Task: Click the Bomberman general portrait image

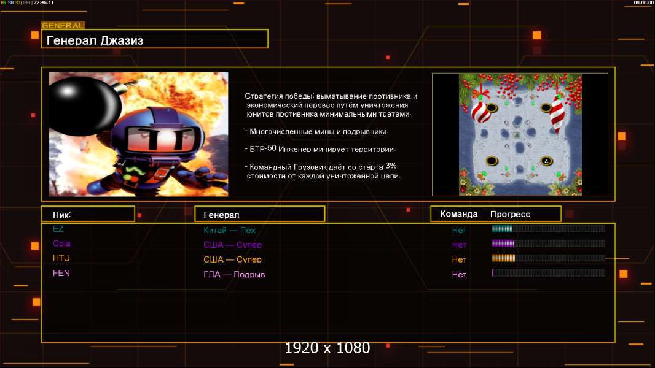Action: pos(139,134)
